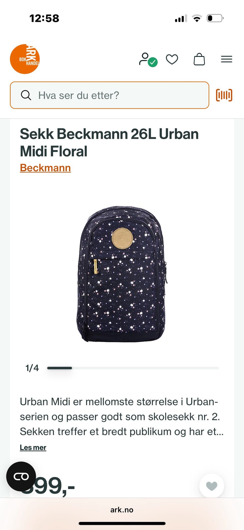Tap the 1/4 image counter

pyautogui.click(x=32, y=368)
